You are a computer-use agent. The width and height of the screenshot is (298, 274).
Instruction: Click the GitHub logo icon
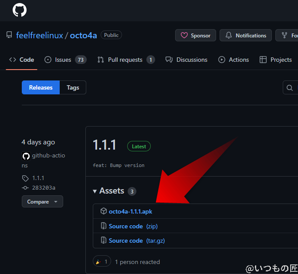(x=20, y=10)
